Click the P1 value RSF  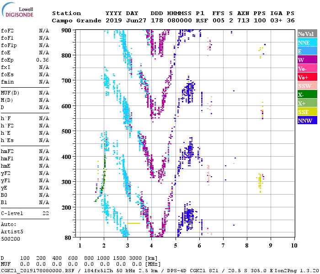pos(202,21)
